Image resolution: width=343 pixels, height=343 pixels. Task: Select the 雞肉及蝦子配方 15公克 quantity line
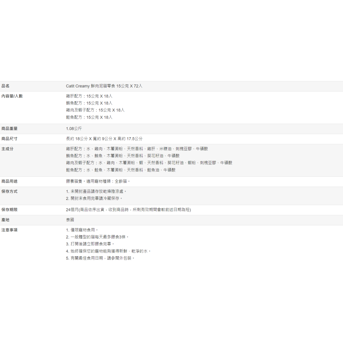[x=95, y=110]
